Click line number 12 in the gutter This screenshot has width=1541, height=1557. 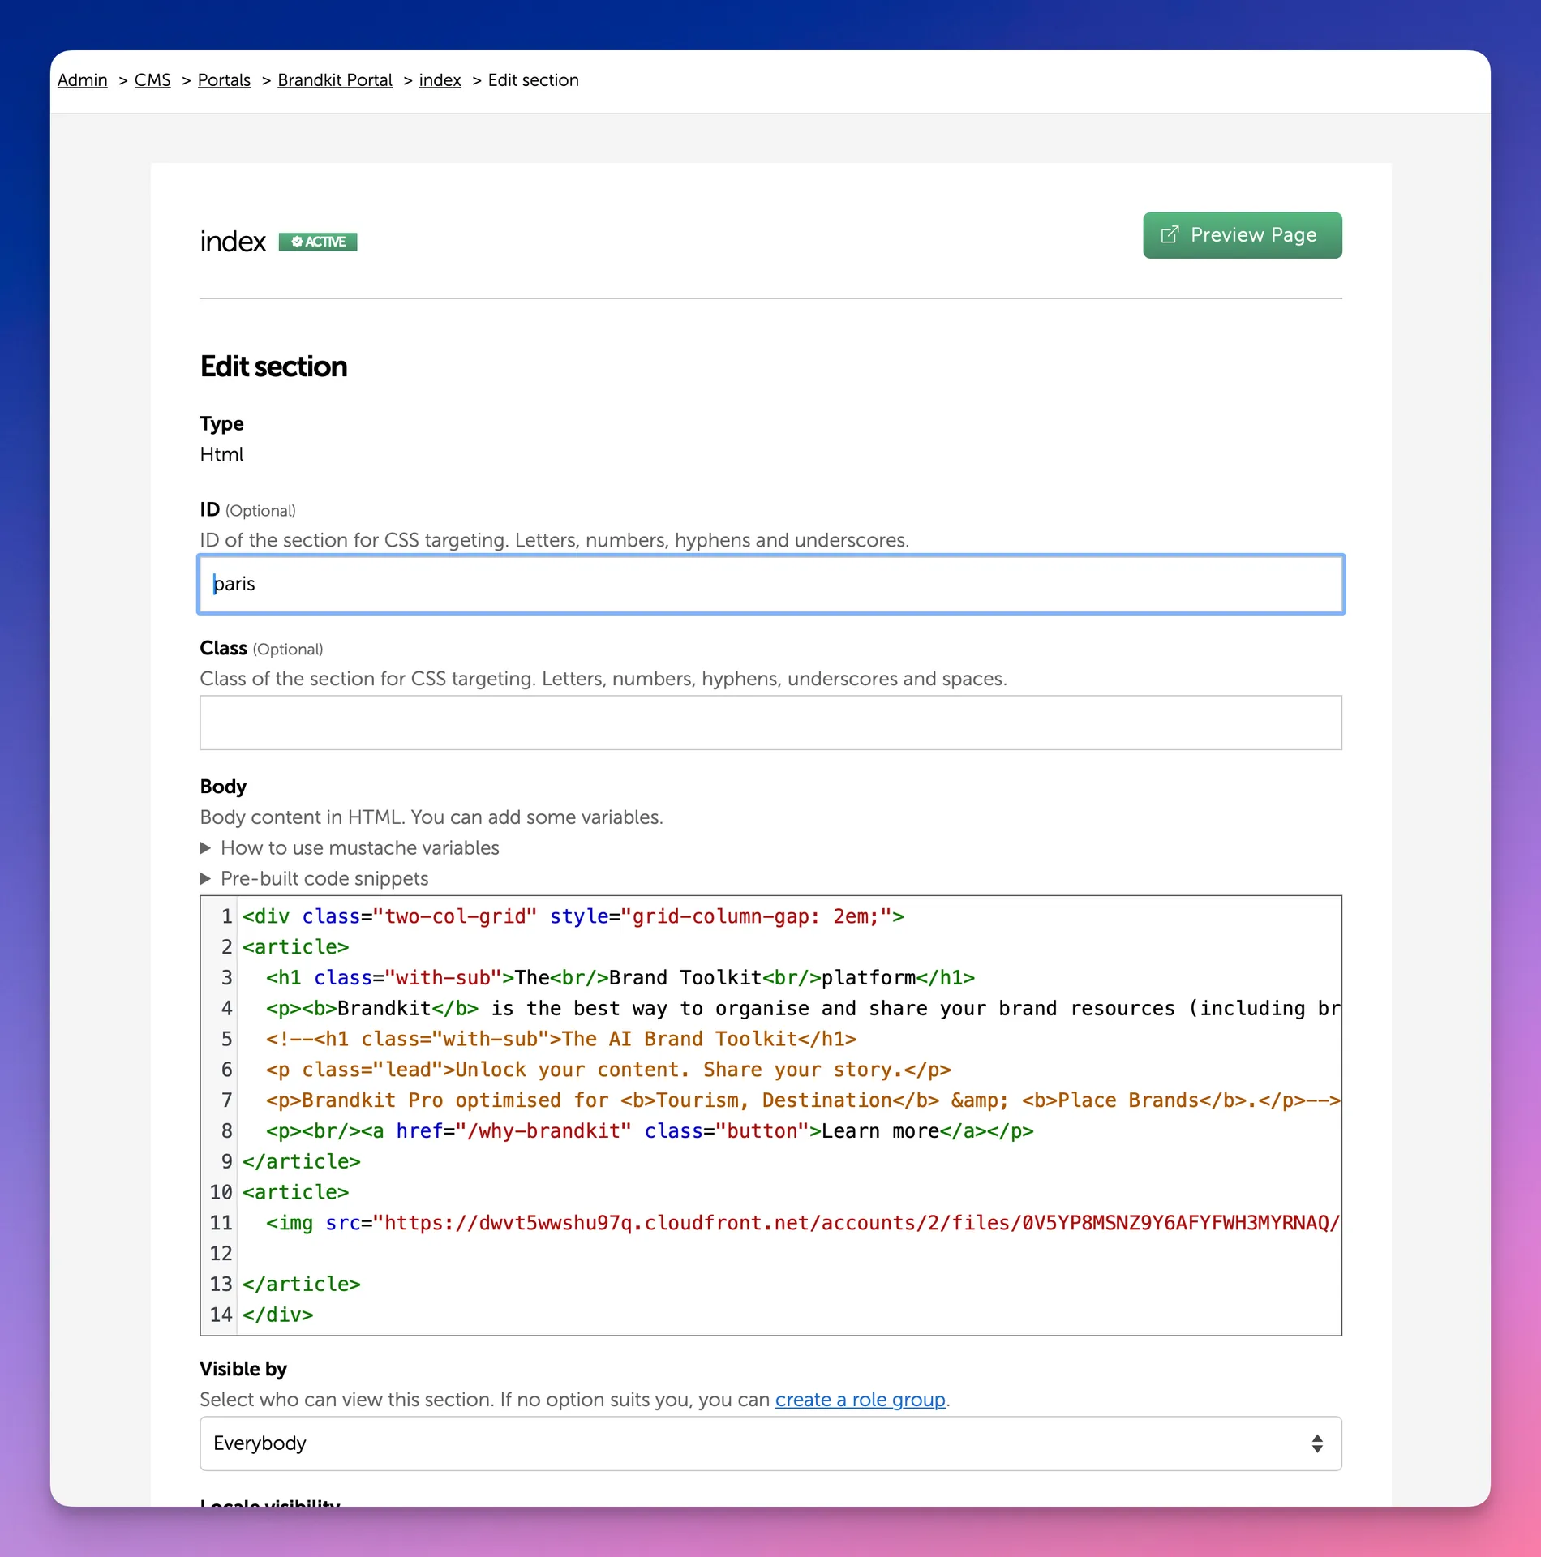coord(221,1254)
